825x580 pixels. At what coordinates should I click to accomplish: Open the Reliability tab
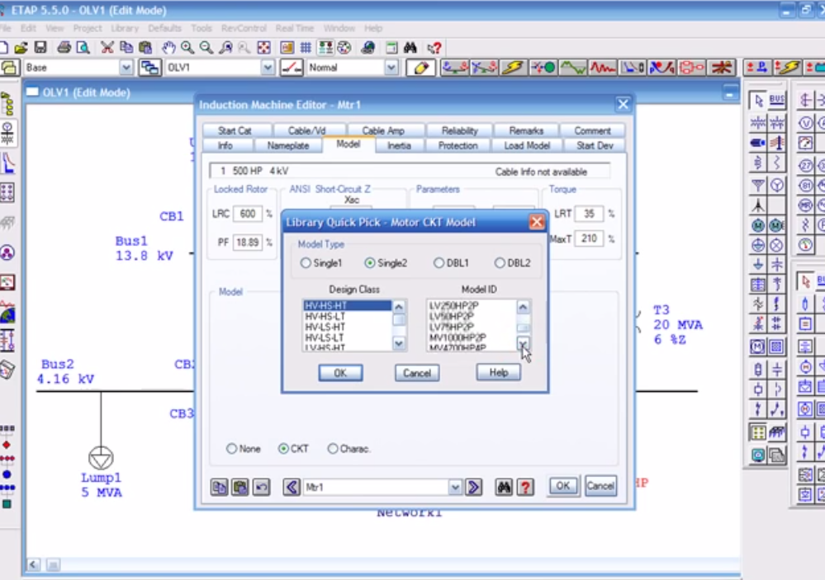pyautogui.click(x=460, y=130)
